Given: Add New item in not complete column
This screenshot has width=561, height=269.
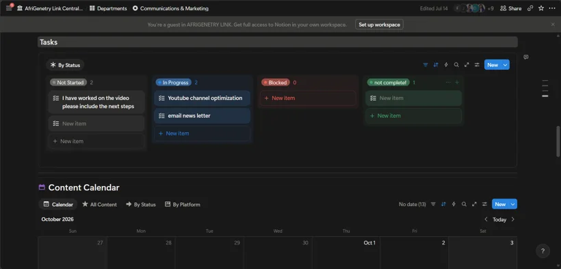Looking at the screenshot, I should pos(414,116).
